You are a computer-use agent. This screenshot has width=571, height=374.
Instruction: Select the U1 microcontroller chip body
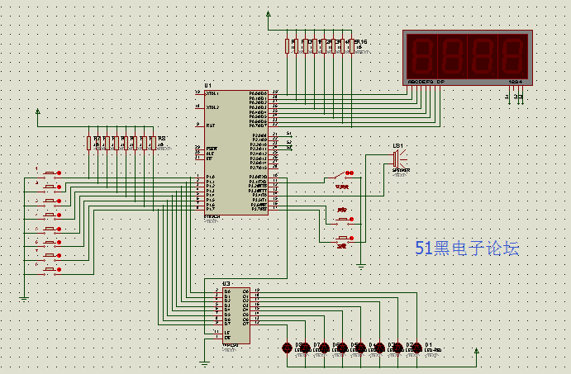(x=236, y=153)
